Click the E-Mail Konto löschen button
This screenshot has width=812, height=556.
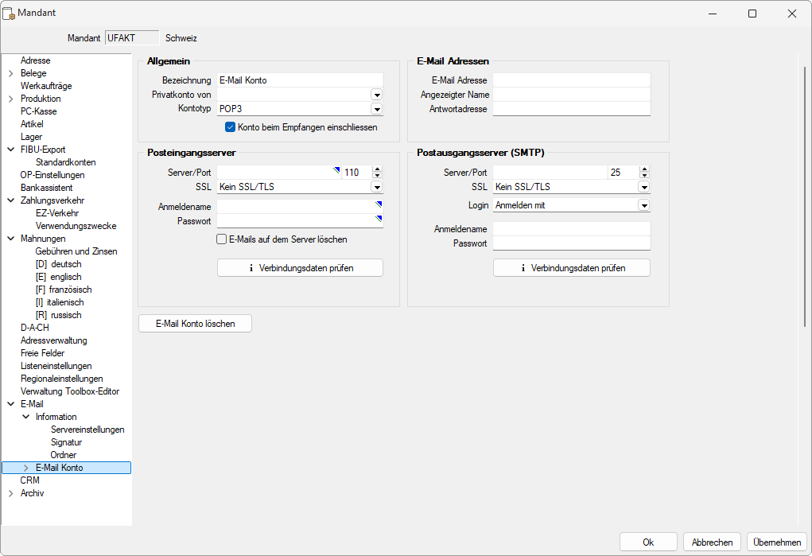[196, 323]
